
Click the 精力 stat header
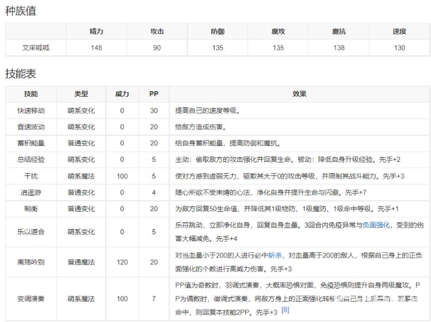[96, 32]
